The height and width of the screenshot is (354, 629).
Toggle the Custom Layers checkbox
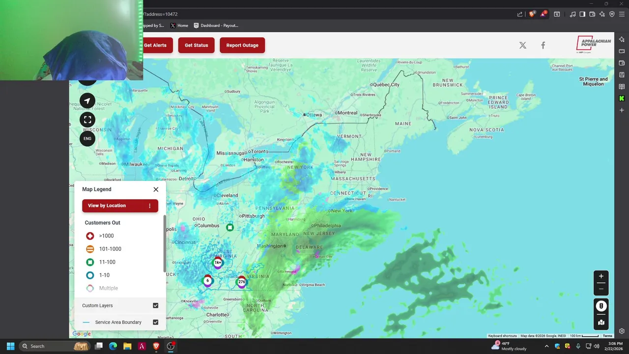(x=156, y=305)
